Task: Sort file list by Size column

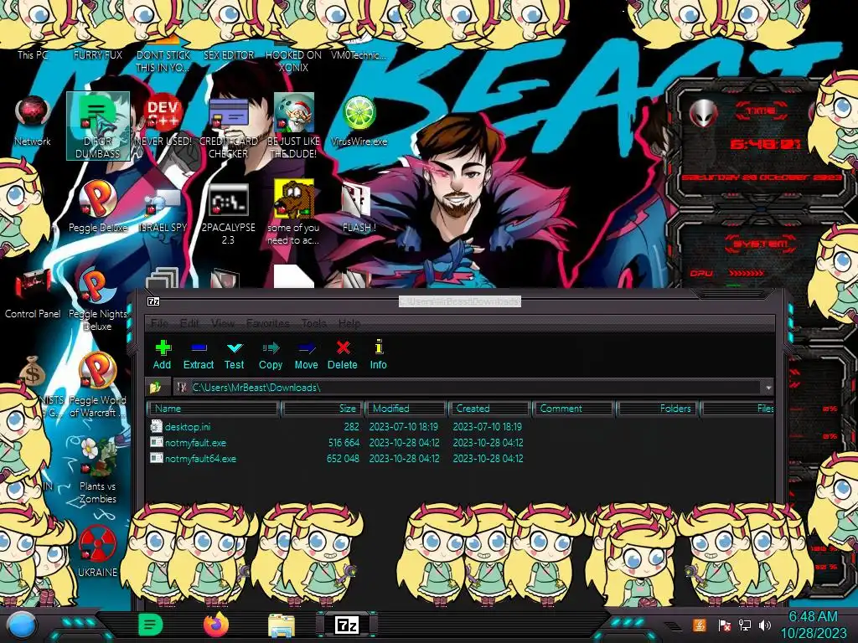Action: pyautogui.click(x=323, y=409)
